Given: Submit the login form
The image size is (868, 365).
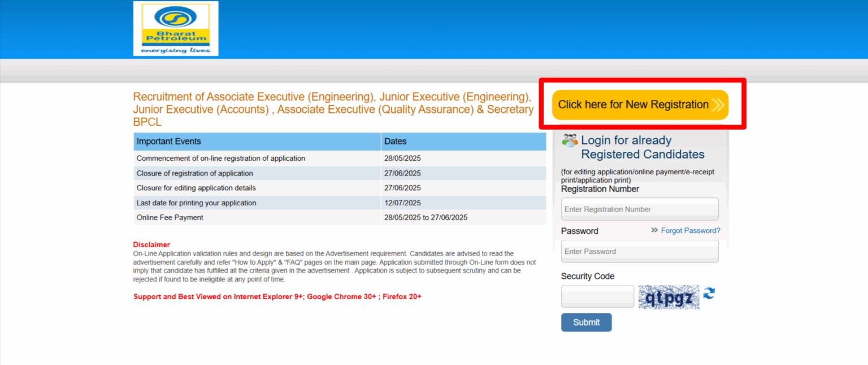Looking at the screenshot, I should (x=586, y=322).
